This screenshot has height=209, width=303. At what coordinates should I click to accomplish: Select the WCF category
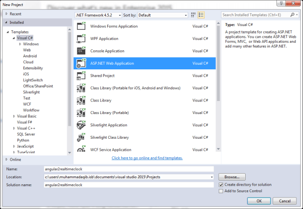[x=27, y=104]
